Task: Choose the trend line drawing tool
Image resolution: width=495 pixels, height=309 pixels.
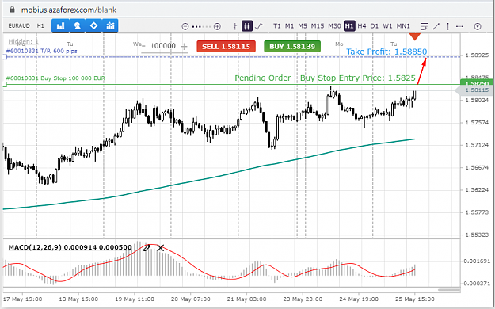Action: pos(436,26)
